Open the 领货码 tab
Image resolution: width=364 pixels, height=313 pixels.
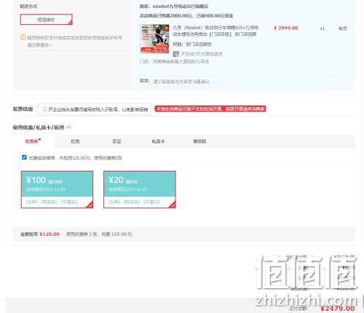(x=199, y=142)
